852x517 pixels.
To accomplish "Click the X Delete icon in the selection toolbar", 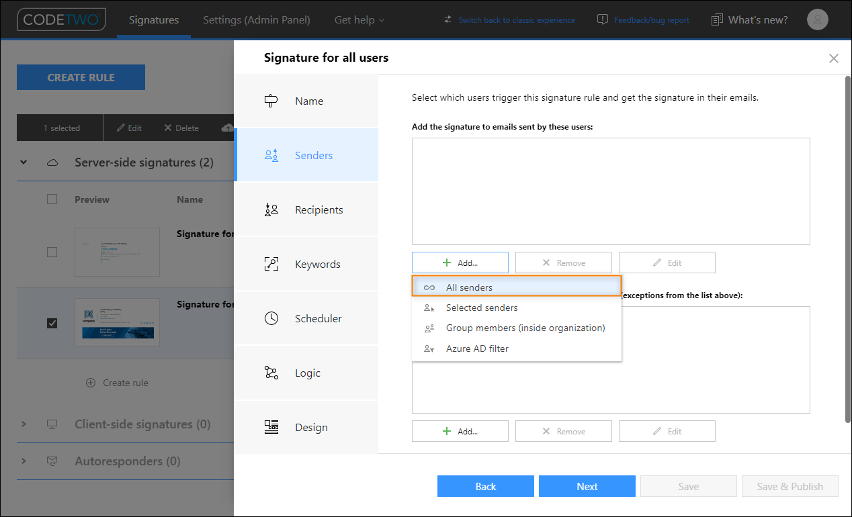I will click(x=168, y=128).
